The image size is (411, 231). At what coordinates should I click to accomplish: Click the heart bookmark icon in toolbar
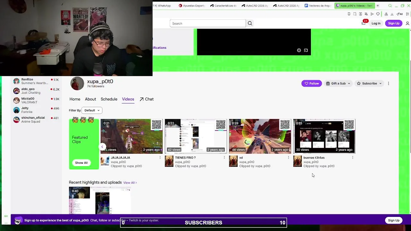(378, 14)
